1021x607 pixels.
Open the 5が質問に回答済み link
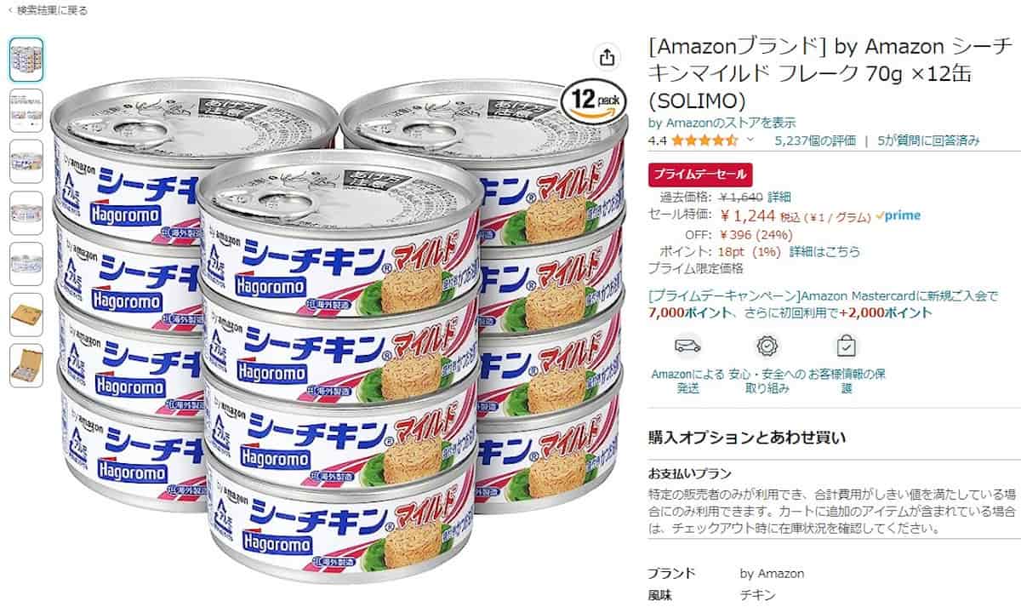pyautogui.click(x=928, y=140)
